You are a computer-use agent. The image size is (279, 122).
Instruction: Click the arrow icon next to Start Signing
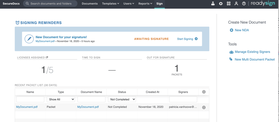click(x=196, y=39)
